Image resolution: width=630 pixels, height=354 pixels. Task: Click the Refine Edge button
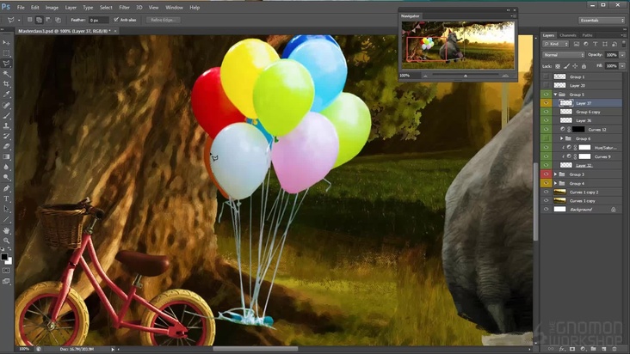click(164, 20)
